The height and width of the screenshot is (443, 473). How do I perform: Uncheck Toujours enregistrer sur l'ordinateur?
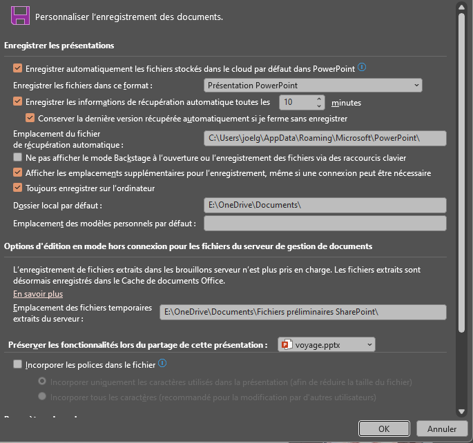tap(17, 188)
